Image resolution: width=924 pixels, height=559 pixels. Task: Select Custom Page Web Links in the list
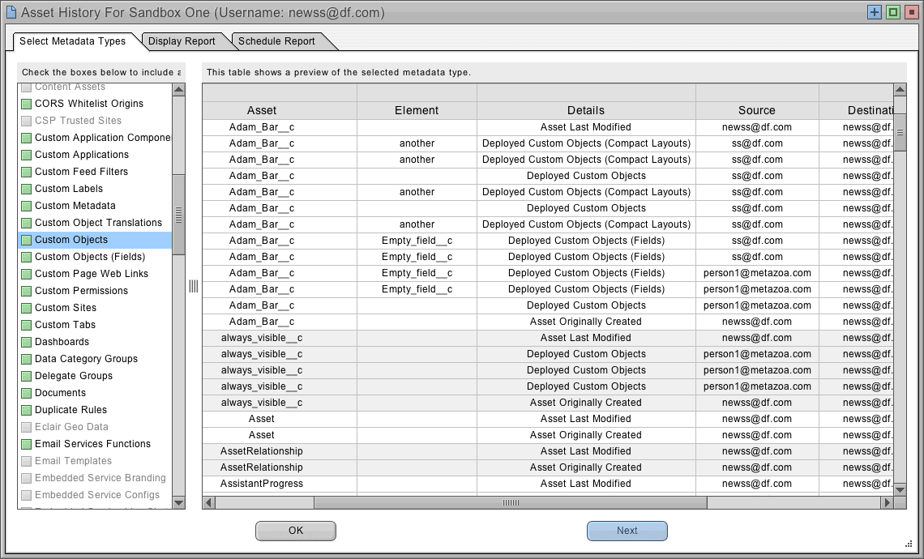92,274
